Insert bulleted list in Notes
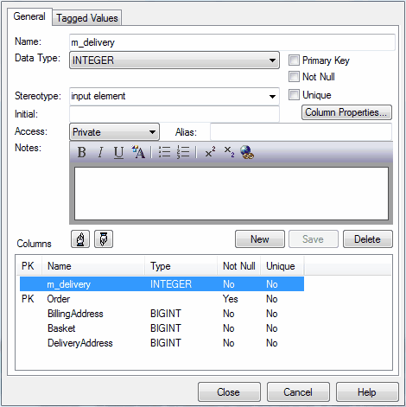Image resolution: width=406 pixels, height=407 pixels. coord(164,152)
